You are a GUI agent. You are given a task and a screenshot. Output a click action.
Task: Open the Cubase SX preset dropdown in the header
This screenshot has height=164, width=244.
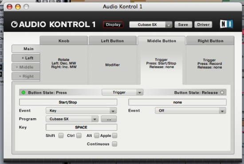(x=151, y=24)
